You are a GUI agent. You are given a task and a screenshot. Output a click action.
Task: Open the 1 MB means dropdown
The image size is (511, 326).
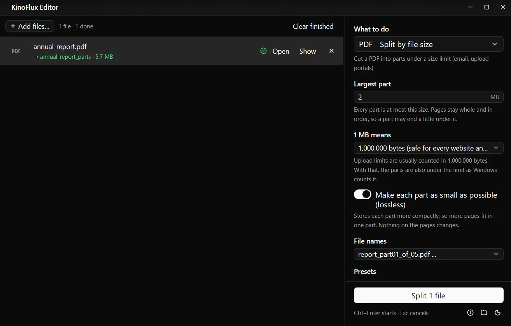tap(429, 148)
